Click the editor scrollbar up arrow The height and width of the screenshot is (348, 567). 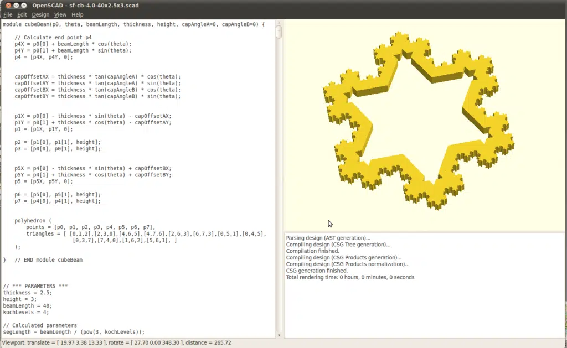pyautogui.click(x=279, y=22)
